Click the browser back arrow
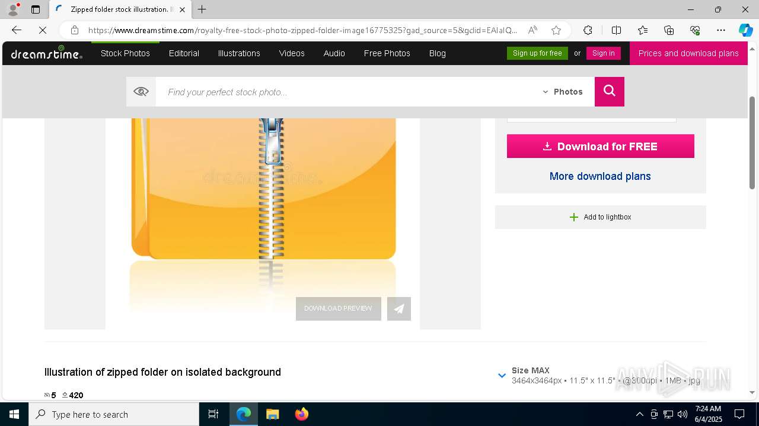759x426 pixels. (17, 30)
